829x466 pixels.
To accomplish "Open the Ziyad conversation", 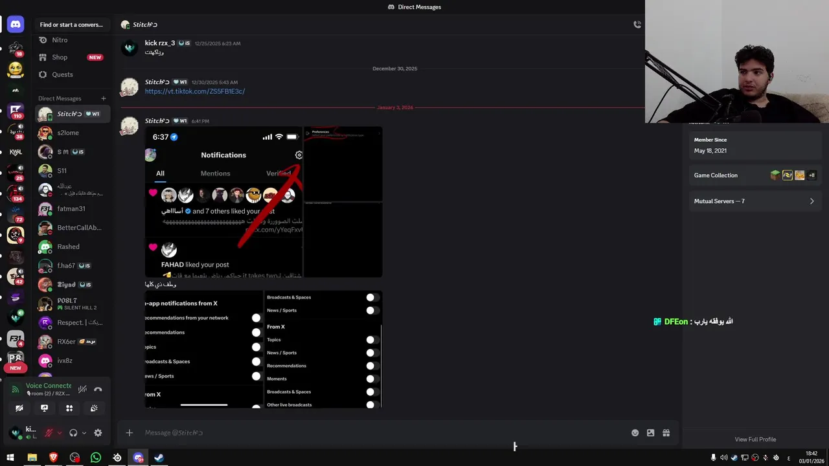I will click(x=73, y=285).
